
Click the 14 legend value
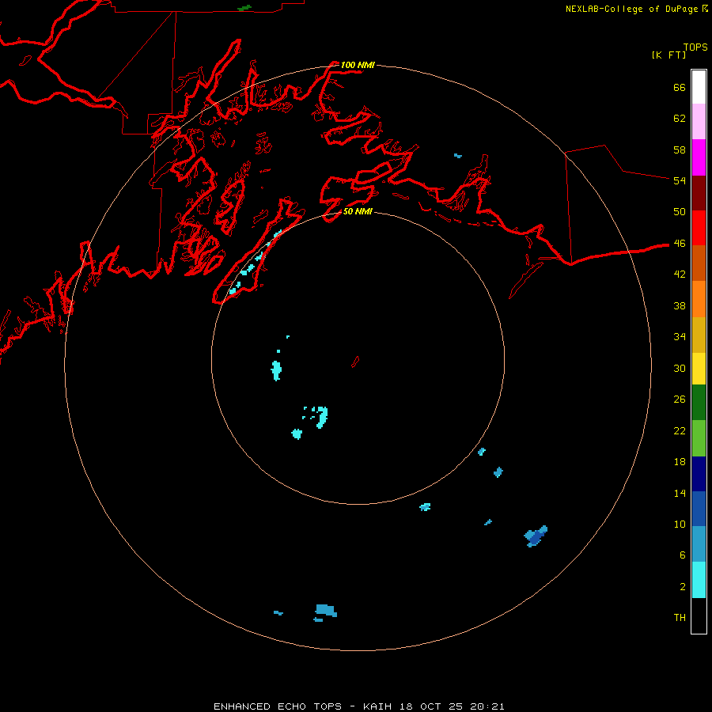(x=680, y=493)
